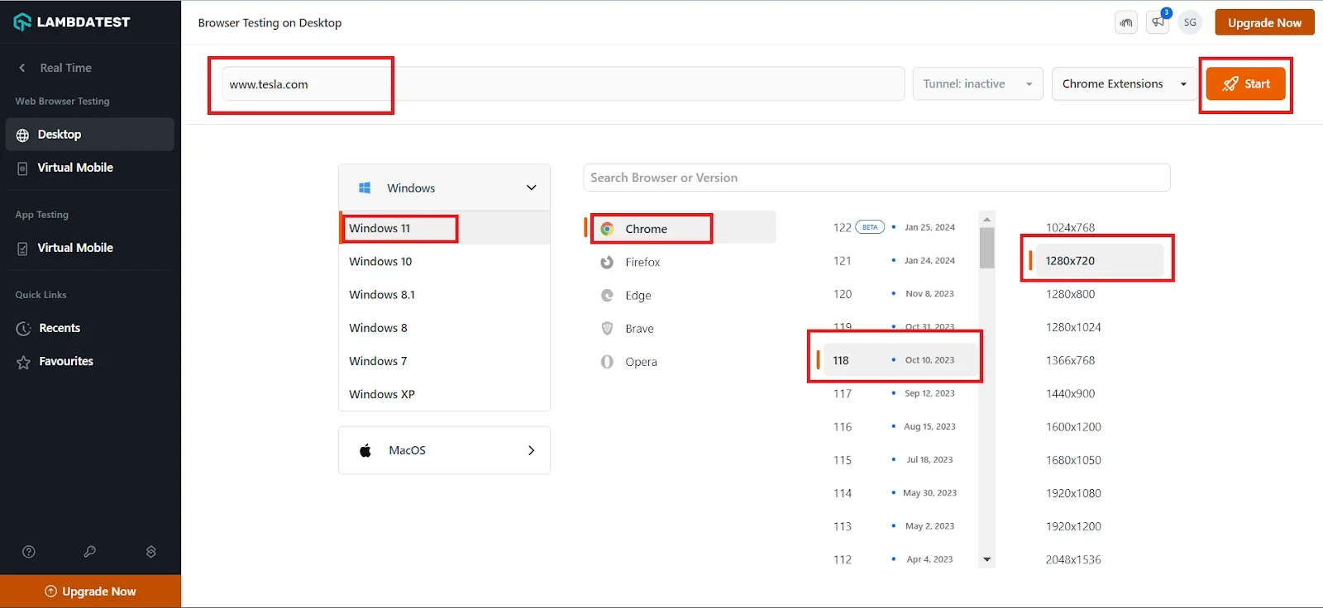Select the Chrome browser

point(684,229)
